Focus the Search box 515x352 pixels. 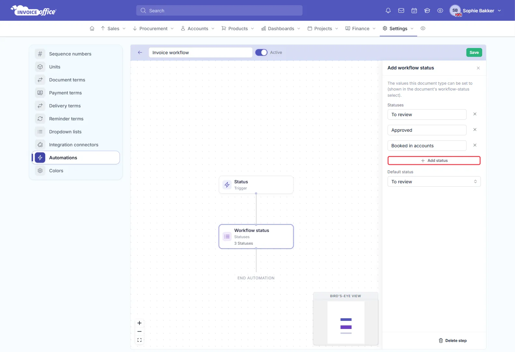[x=219, y=10]
